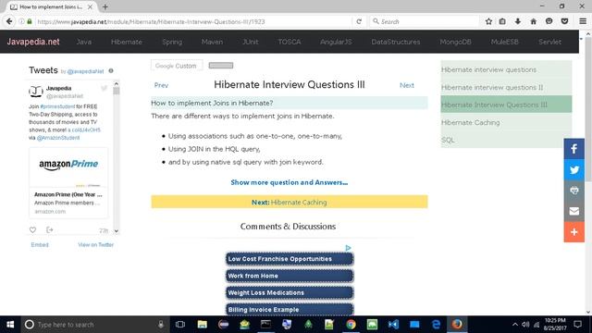Open Spring menu in the navbar
Viewport: 592px width, 333px height.
[172, 42]
